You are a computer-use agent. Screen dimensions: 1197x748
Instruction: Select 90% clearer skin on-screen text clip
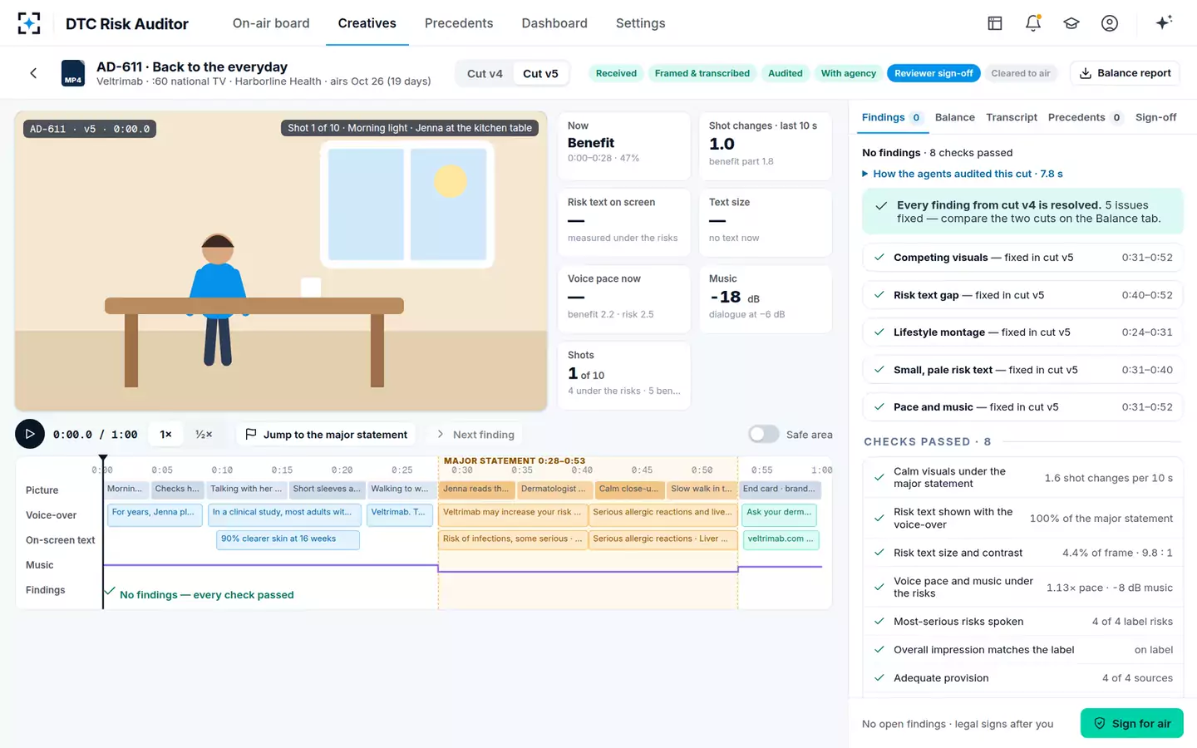288,539
